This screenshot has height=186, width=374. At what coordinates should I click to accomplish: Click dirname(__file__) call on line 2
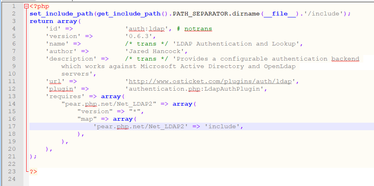pos(266,14)
